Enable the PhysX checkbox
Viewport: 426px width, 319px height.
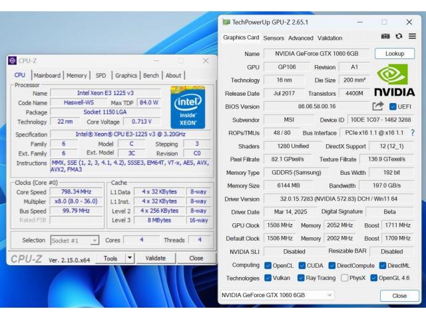(344, 278)
